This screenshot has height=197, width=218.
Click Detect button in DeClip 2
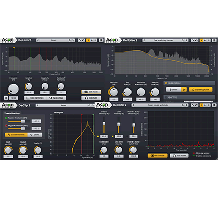(x=35, y=135)
